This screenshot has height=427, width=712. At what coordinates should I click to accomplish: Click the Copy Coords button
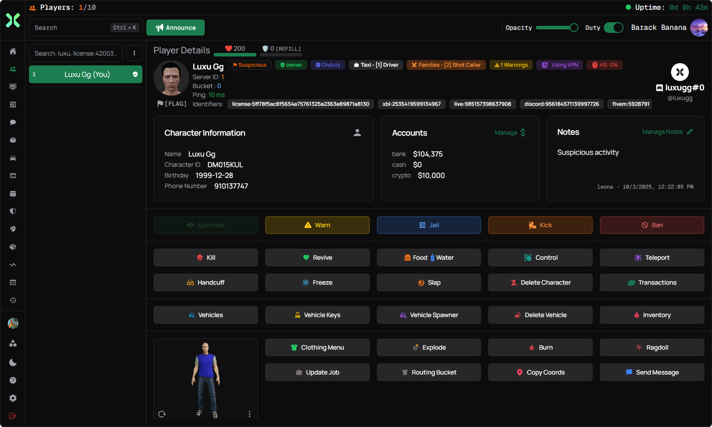coord(540,372)
